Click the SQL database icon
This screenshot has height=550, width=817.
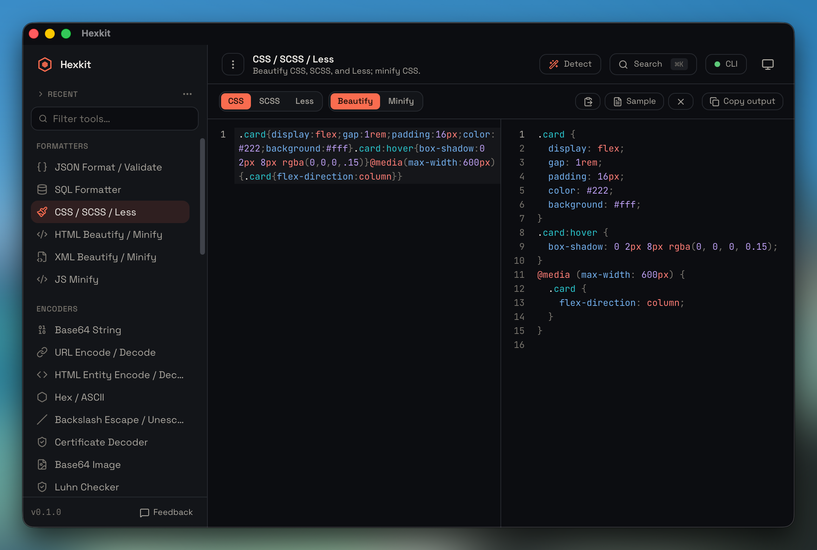point(42,190)
